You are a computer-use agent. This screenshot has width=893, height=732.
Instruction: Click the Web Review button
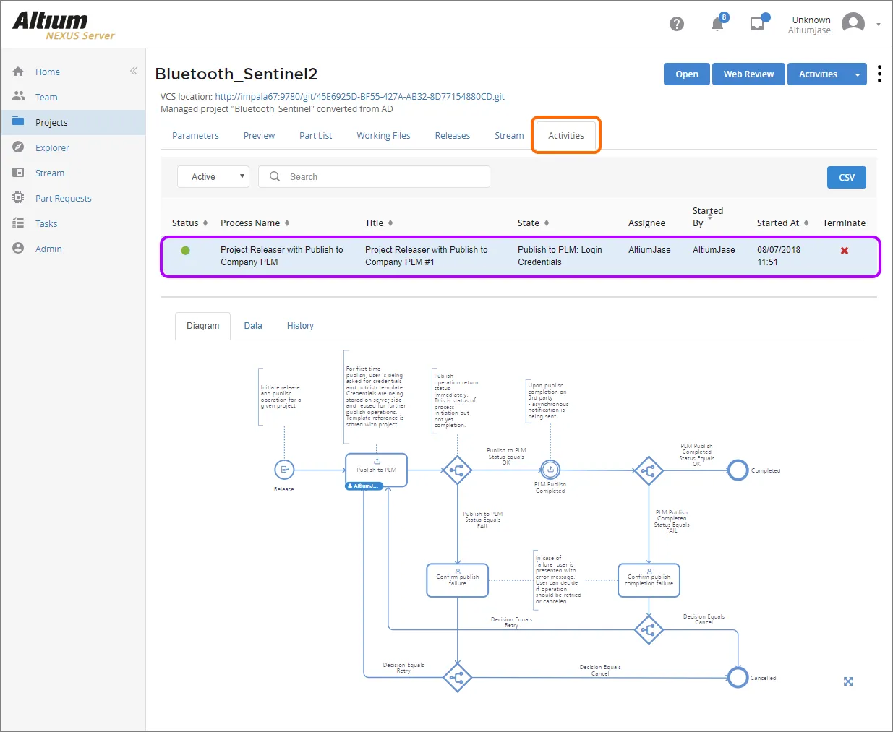748,74
